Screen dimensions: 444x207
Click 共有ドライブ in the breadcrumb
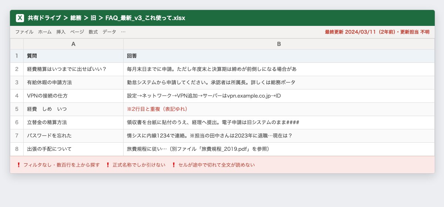44,18
